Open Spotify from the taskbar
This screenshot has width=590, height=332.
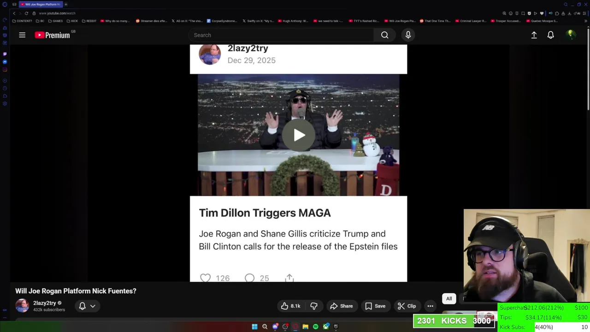pyautogui.click(x=315, y=326)
